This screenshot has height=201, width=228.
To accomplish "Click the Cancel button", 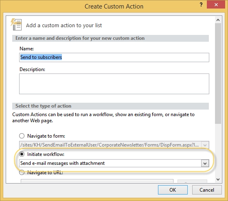I will click(207, 190).
